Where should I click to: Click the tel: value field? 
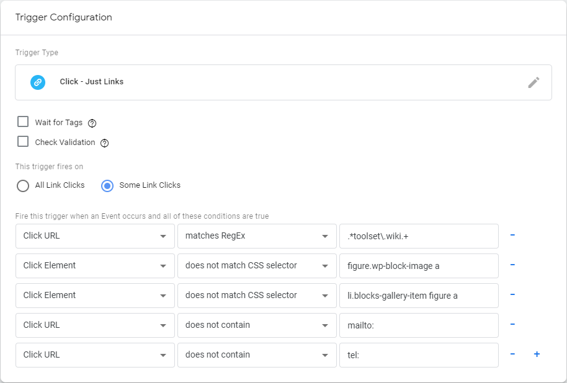pos(419,355)
